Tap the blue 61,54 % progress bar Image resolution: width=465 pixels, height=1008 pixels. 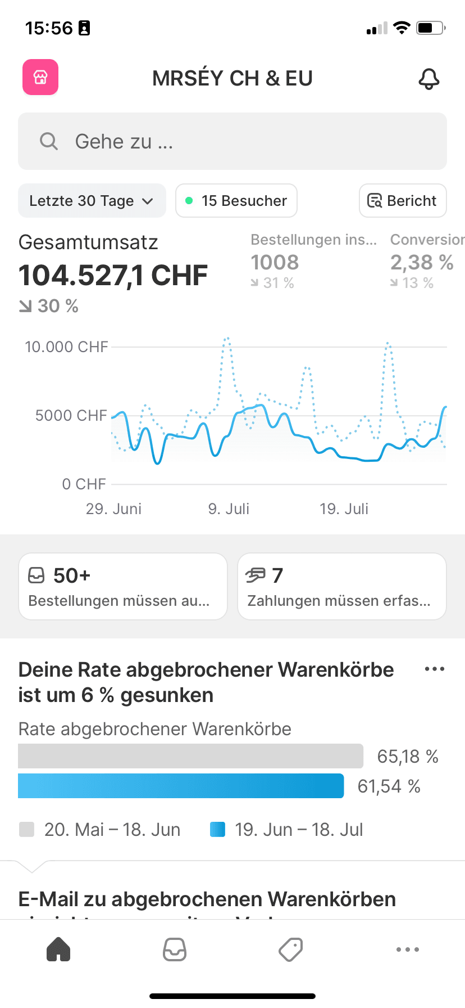point(181,786)
